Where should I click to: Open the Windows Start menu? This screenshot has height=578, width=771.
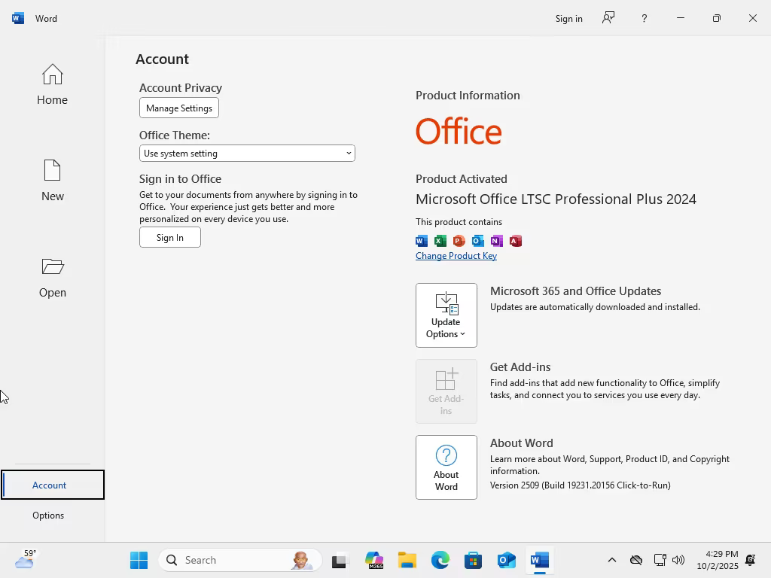139,560
